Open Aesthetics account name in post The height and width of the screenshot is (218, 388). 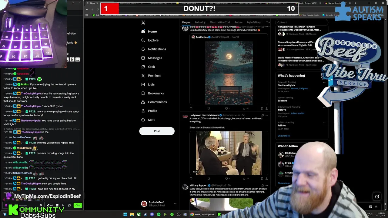click(x=202, y=37)
